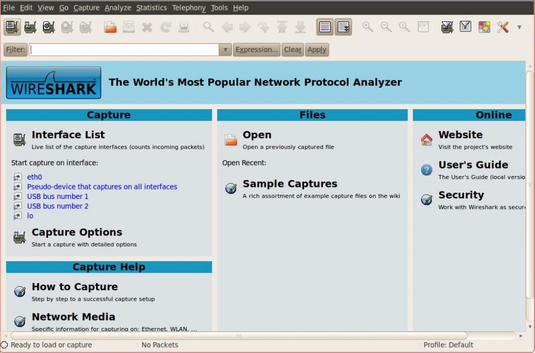Open Sample Captures wiki link
535x353 pixels.
coord(289,184)
